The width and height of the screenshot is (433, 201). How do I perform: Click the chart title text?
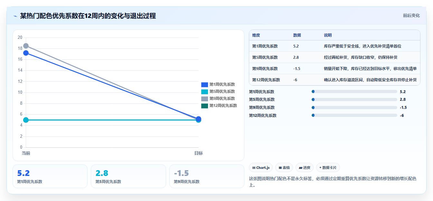[x=88, y=16]
